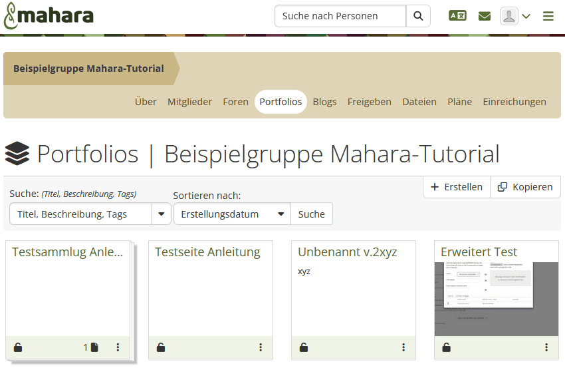Open the language selector icon

pyautogui.click(x=457, y=16)
